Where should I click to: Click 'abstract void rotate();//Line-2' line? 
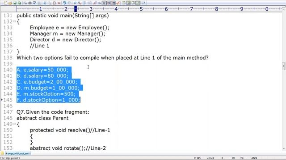point(68,148)
